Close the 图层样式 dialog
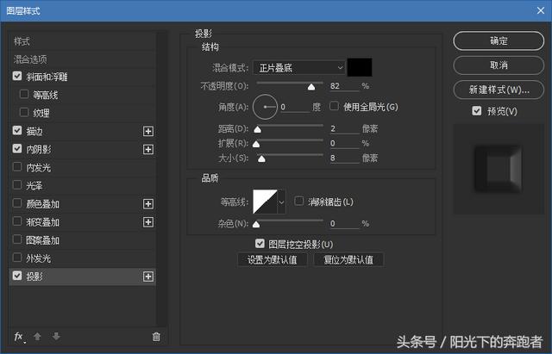 click(x=541, y=10)
